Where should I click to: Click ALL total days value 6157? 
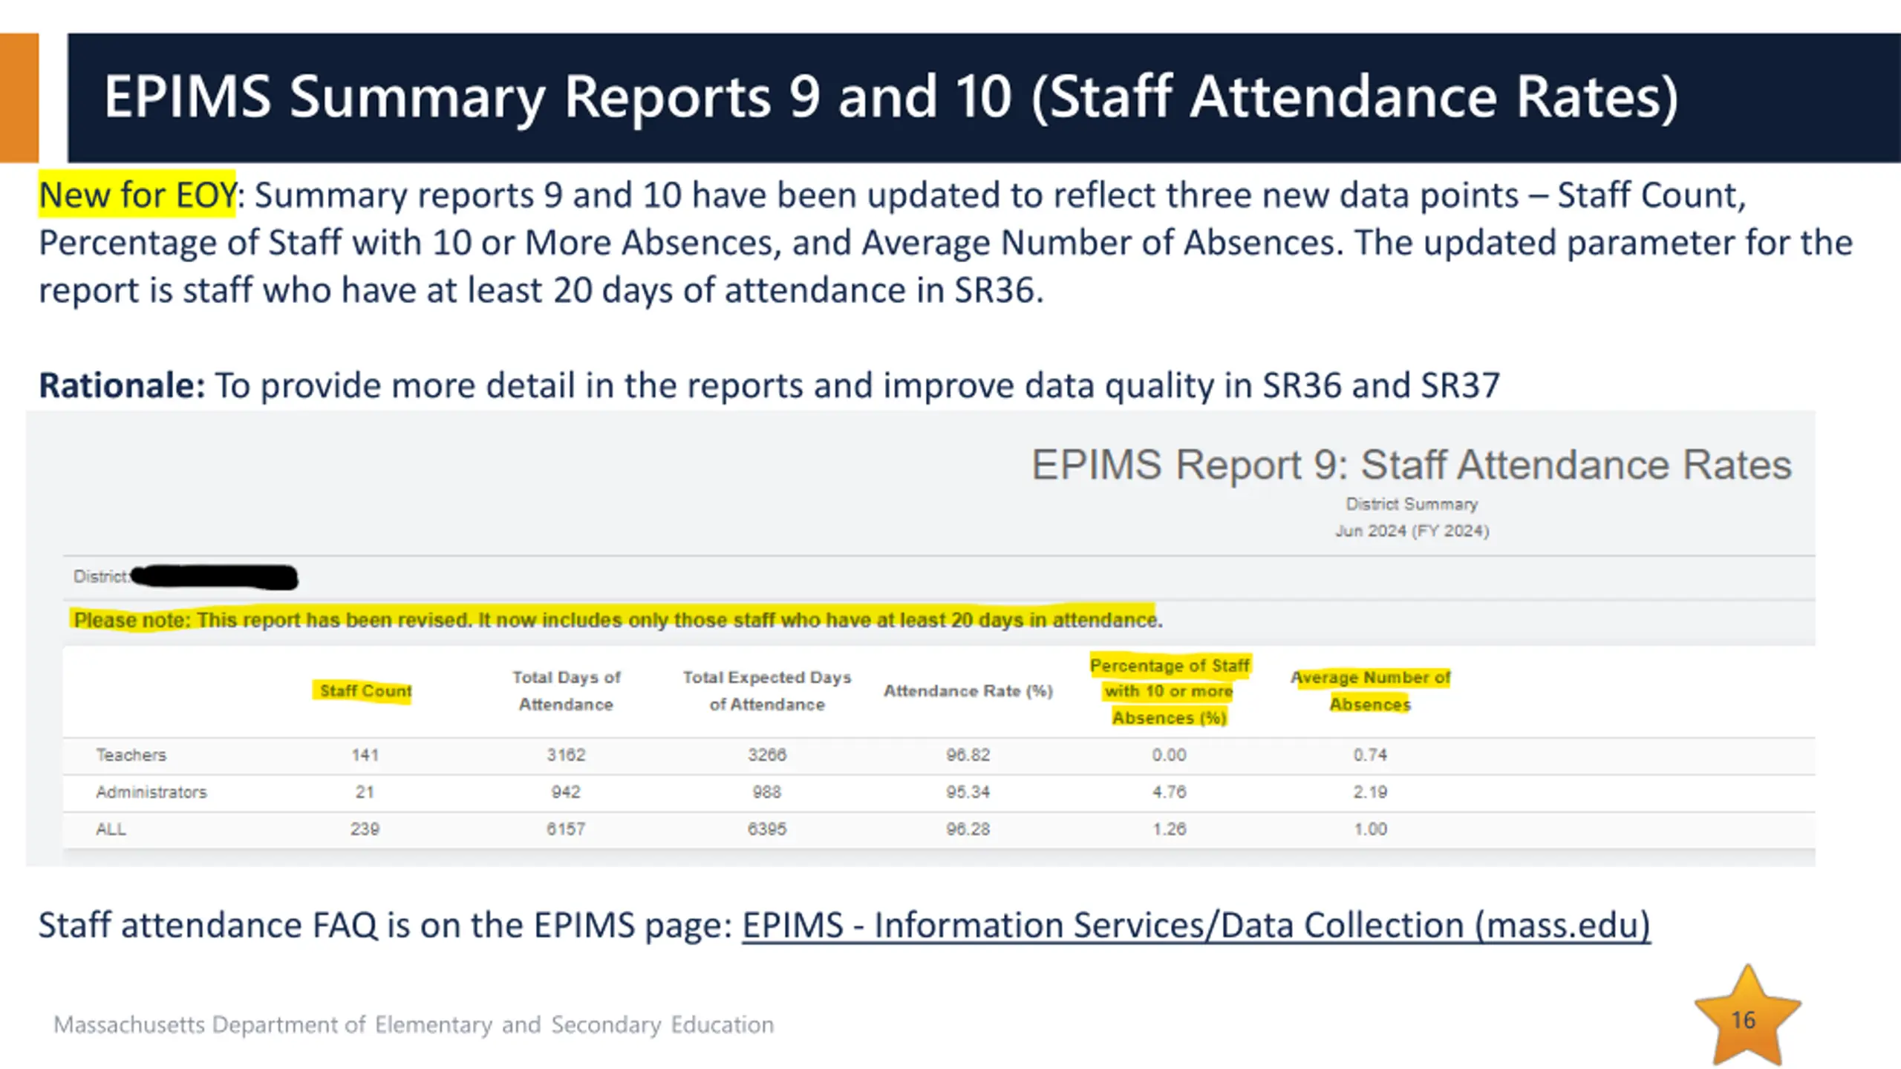566,829
